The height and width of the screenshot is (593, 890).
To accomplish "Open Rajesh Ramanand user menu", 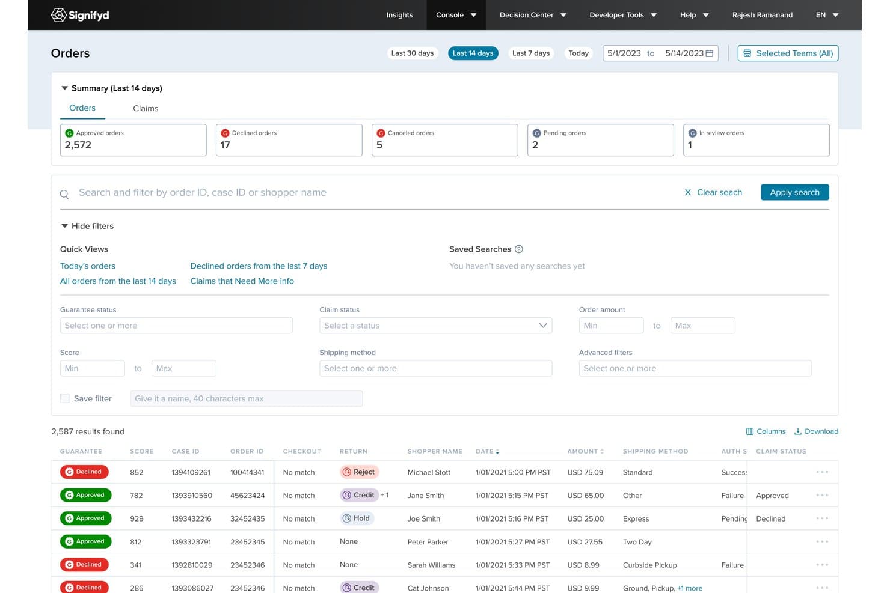I will [763, 15].
